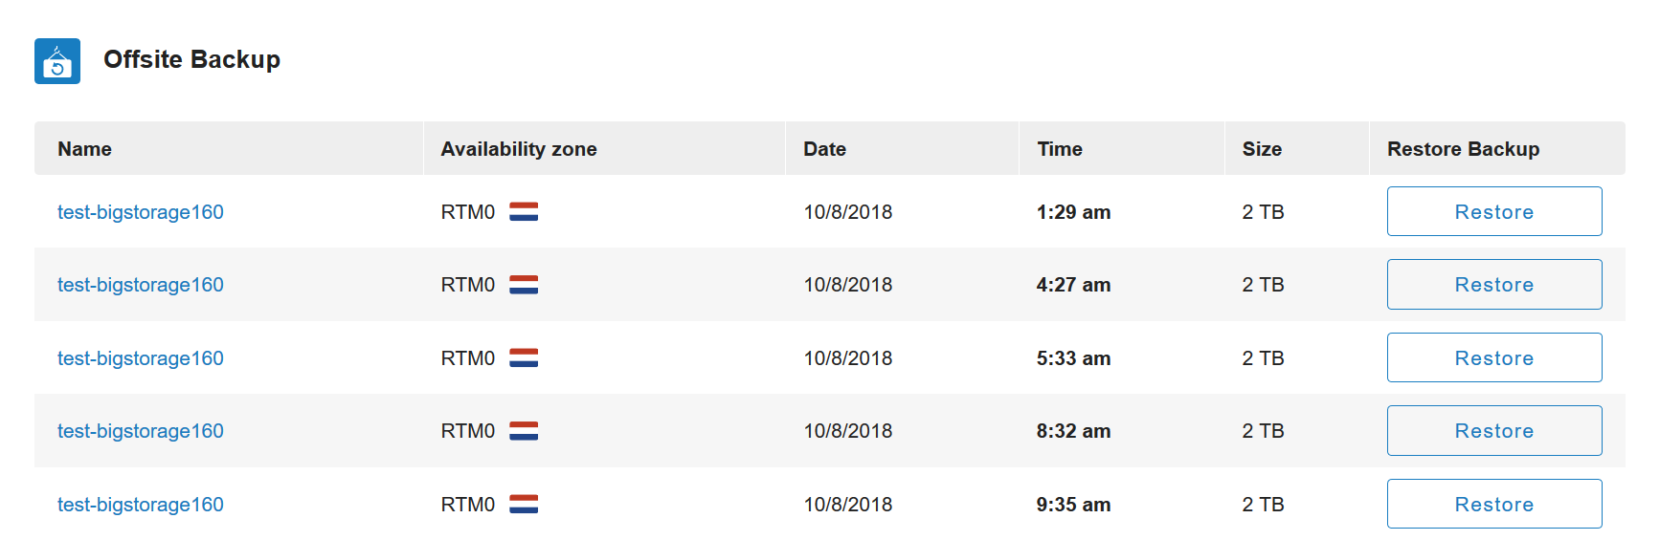The height and width of the screenshot is (540, 1660).
Task: Restore the 4:27 am backup
Action: click(x=1494, y=284)
